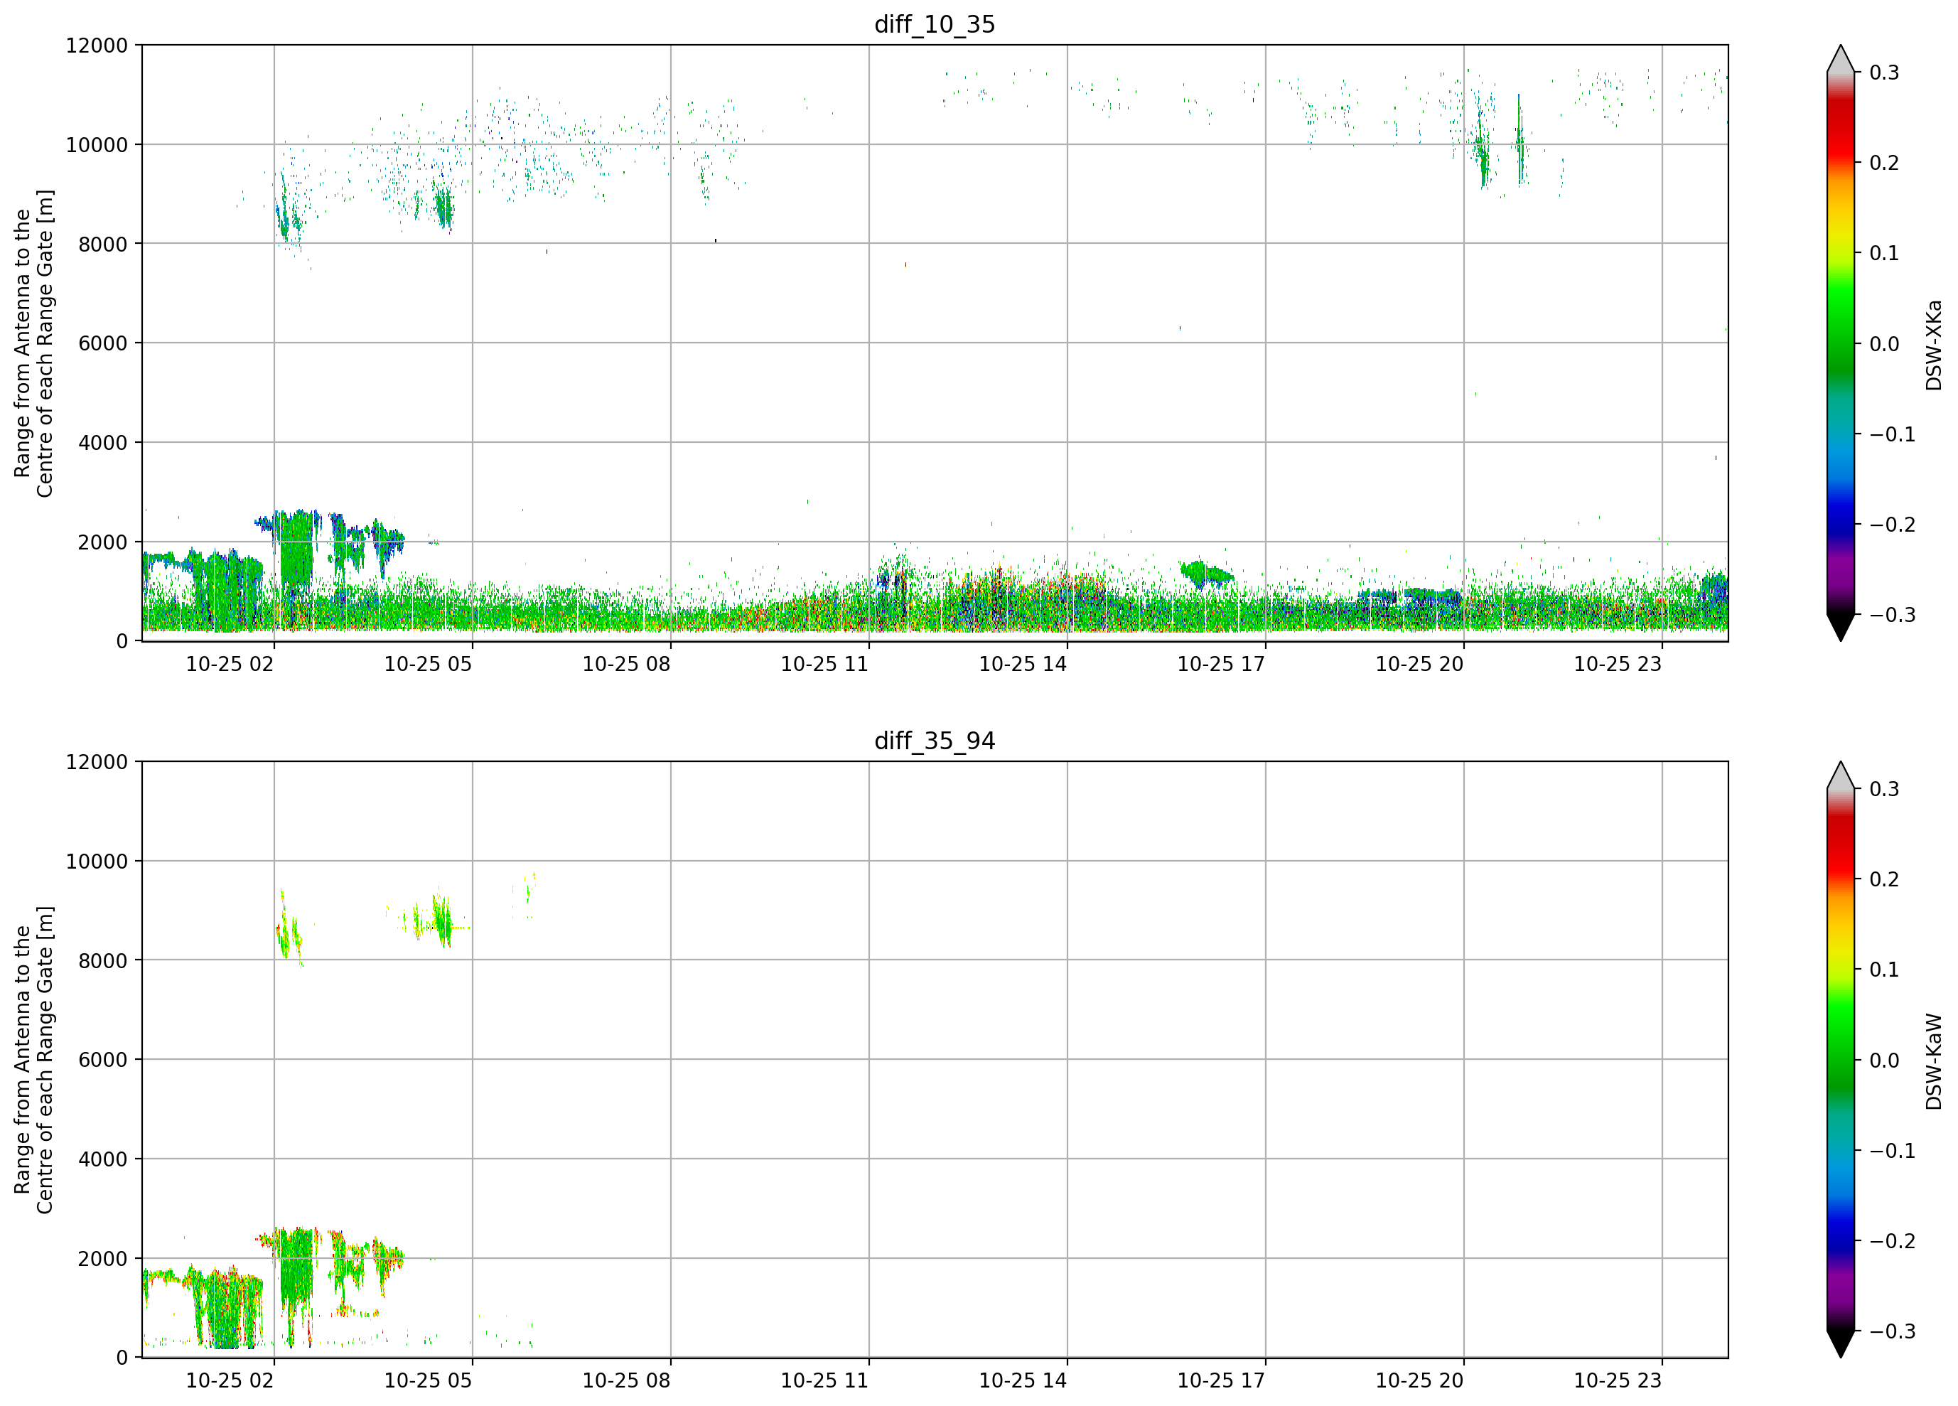The image size is (1958, 1406).
Task: Click the 10-25 08 x-tick under diff_10_35
Action: click(627, 664)
